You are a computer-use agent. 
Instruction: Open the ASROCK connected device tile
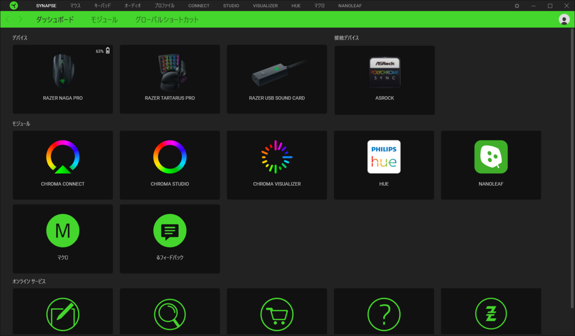click(x=384, y=80)
